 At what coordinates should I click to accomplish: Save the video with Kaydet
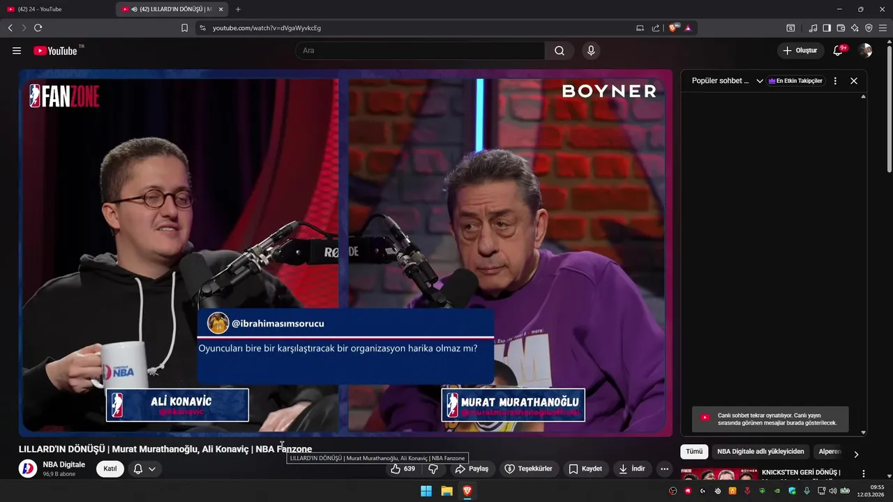[585, 469]
